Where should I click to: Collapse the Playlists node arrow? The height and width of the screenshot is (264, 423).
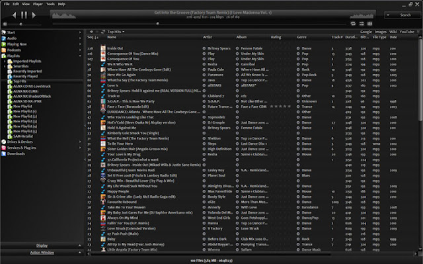coord(80,56)
